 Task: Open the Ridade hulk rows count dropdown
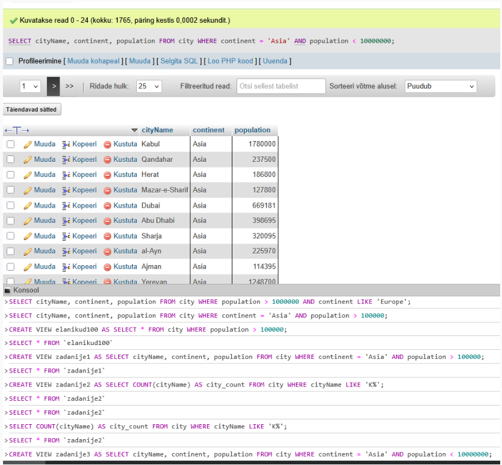tap(149, 86)
